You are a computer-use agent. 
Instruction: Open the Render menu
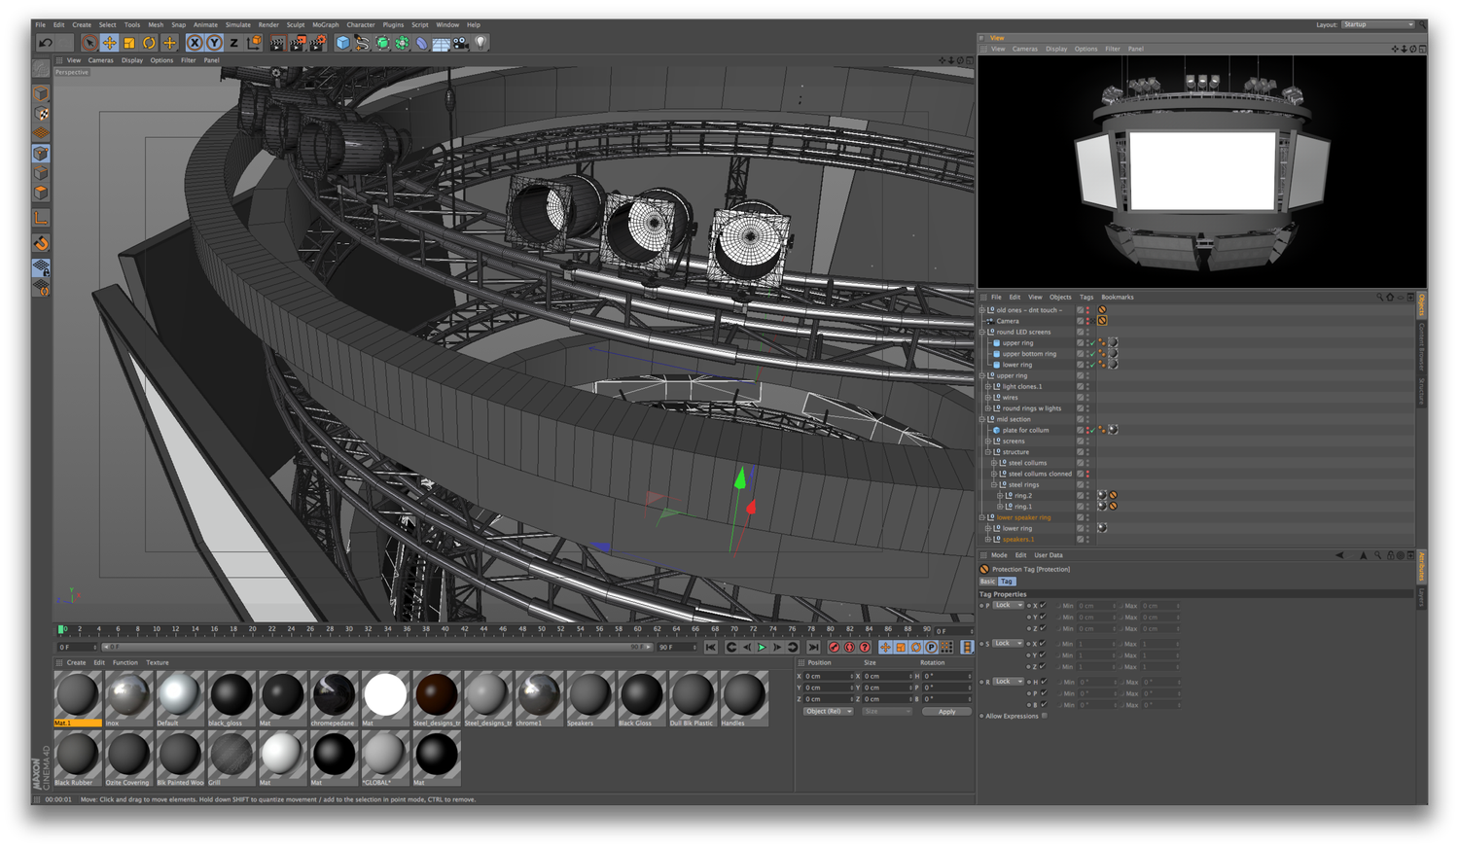268,24
